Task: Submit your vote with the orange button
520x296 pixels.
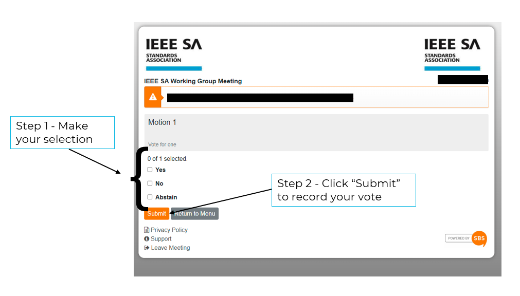Action: pos(156,213)
